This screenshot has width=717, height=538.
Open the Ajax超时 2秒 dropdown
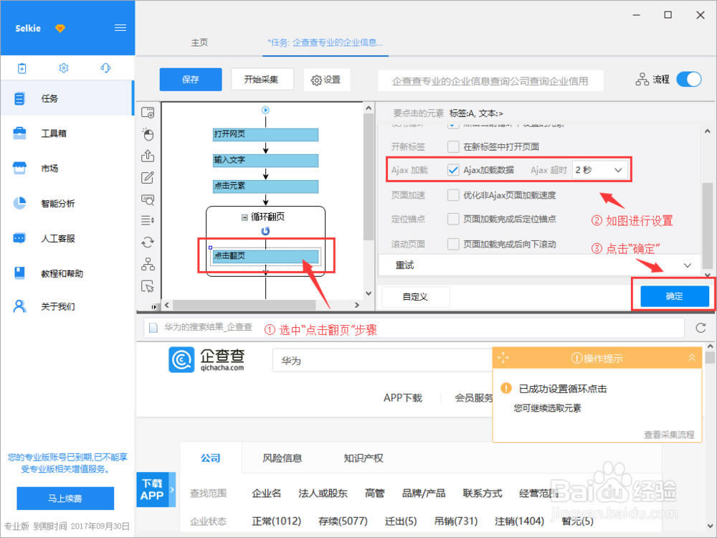click(x=601, y=170)
